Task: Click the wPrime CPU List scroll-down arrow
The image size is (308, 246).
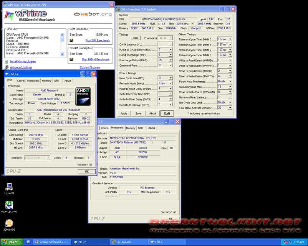Action: [x=62, y=54]
